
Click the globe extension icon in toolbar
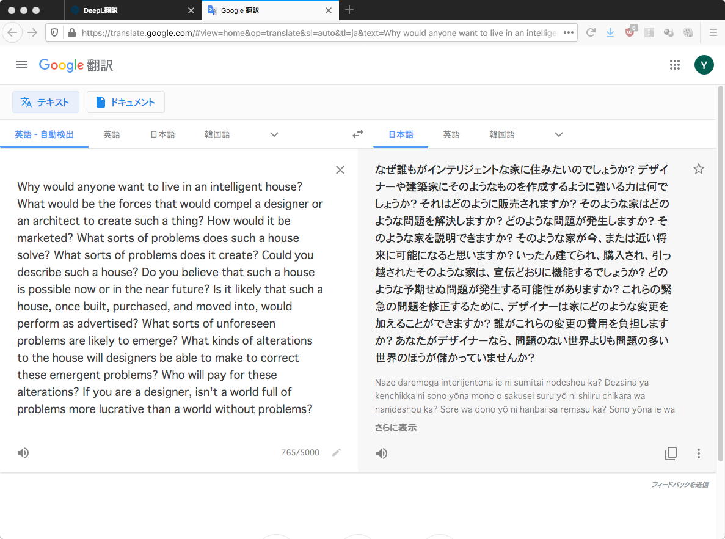tap(688, 32)
